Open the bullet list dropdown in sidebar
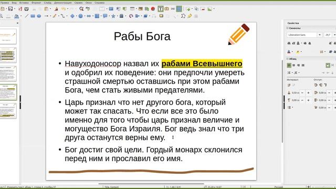 coord(292,73)
